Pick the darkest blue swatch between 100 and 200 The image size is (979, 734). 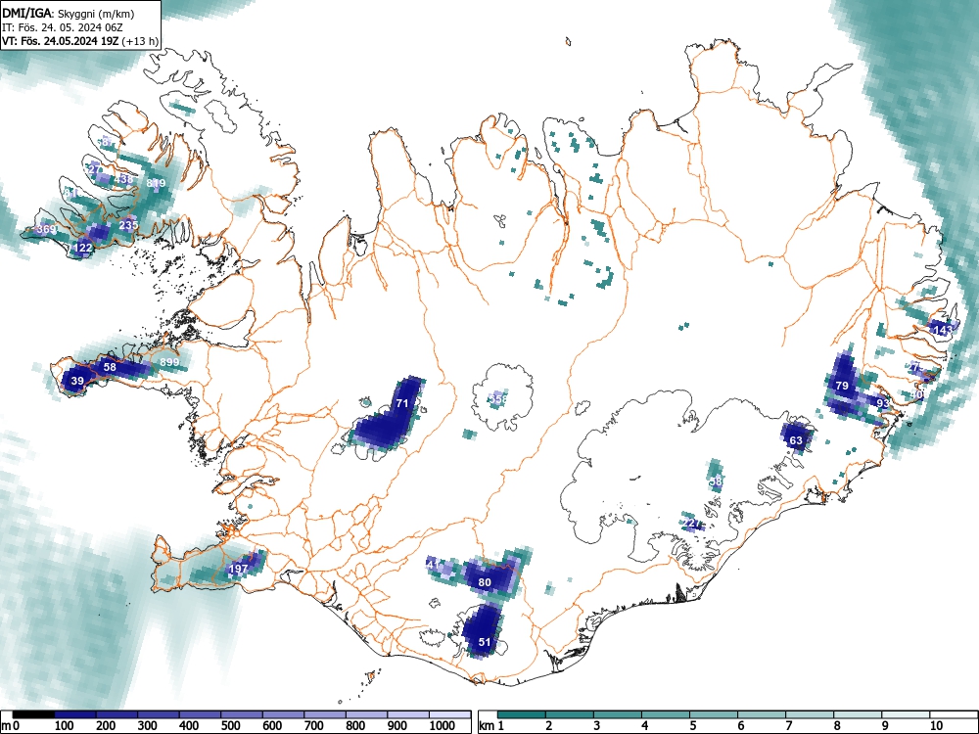(75, 714)
